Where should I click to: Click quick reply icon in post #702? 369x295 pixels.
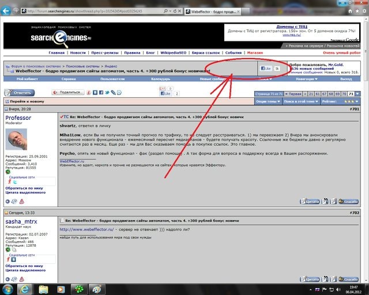tap(333, 279)
